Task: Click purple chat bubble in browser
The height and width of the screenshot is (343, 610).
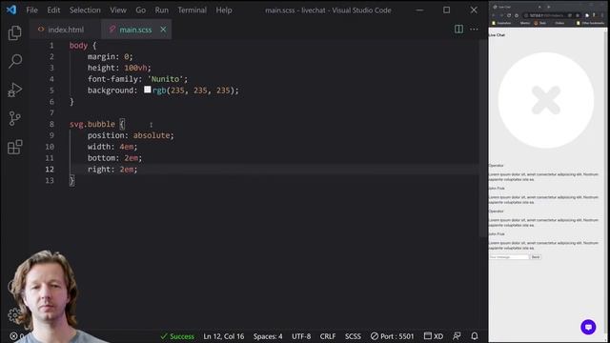Action: pyautogui.click(x=588, y=327)
